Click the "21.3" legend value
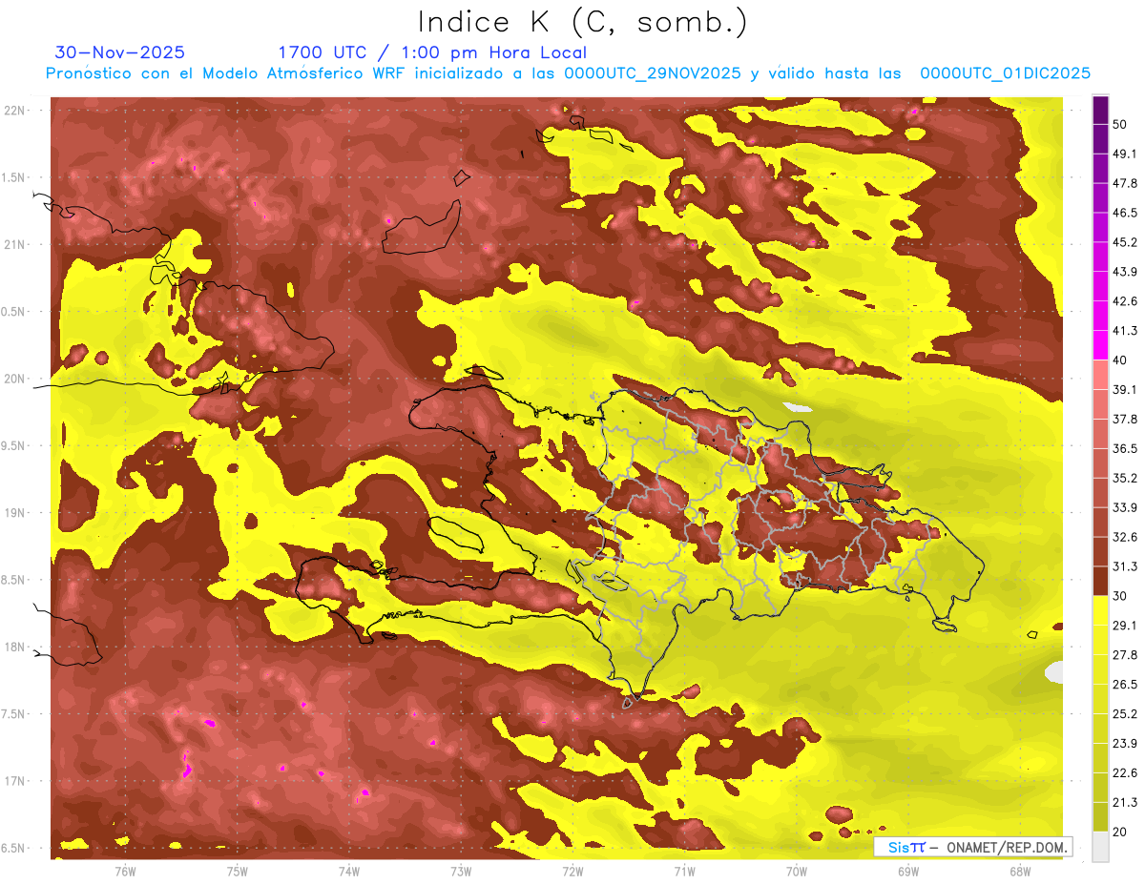 tap(1125, 803)
